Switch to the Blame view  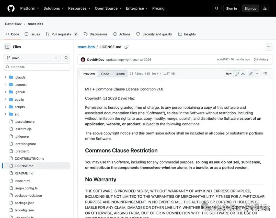click(x=120, y=74)
